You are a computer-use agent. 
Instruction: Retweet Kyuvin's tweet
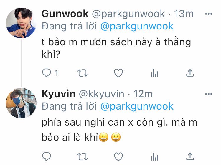pyautogui.click(x=83, y=156)
